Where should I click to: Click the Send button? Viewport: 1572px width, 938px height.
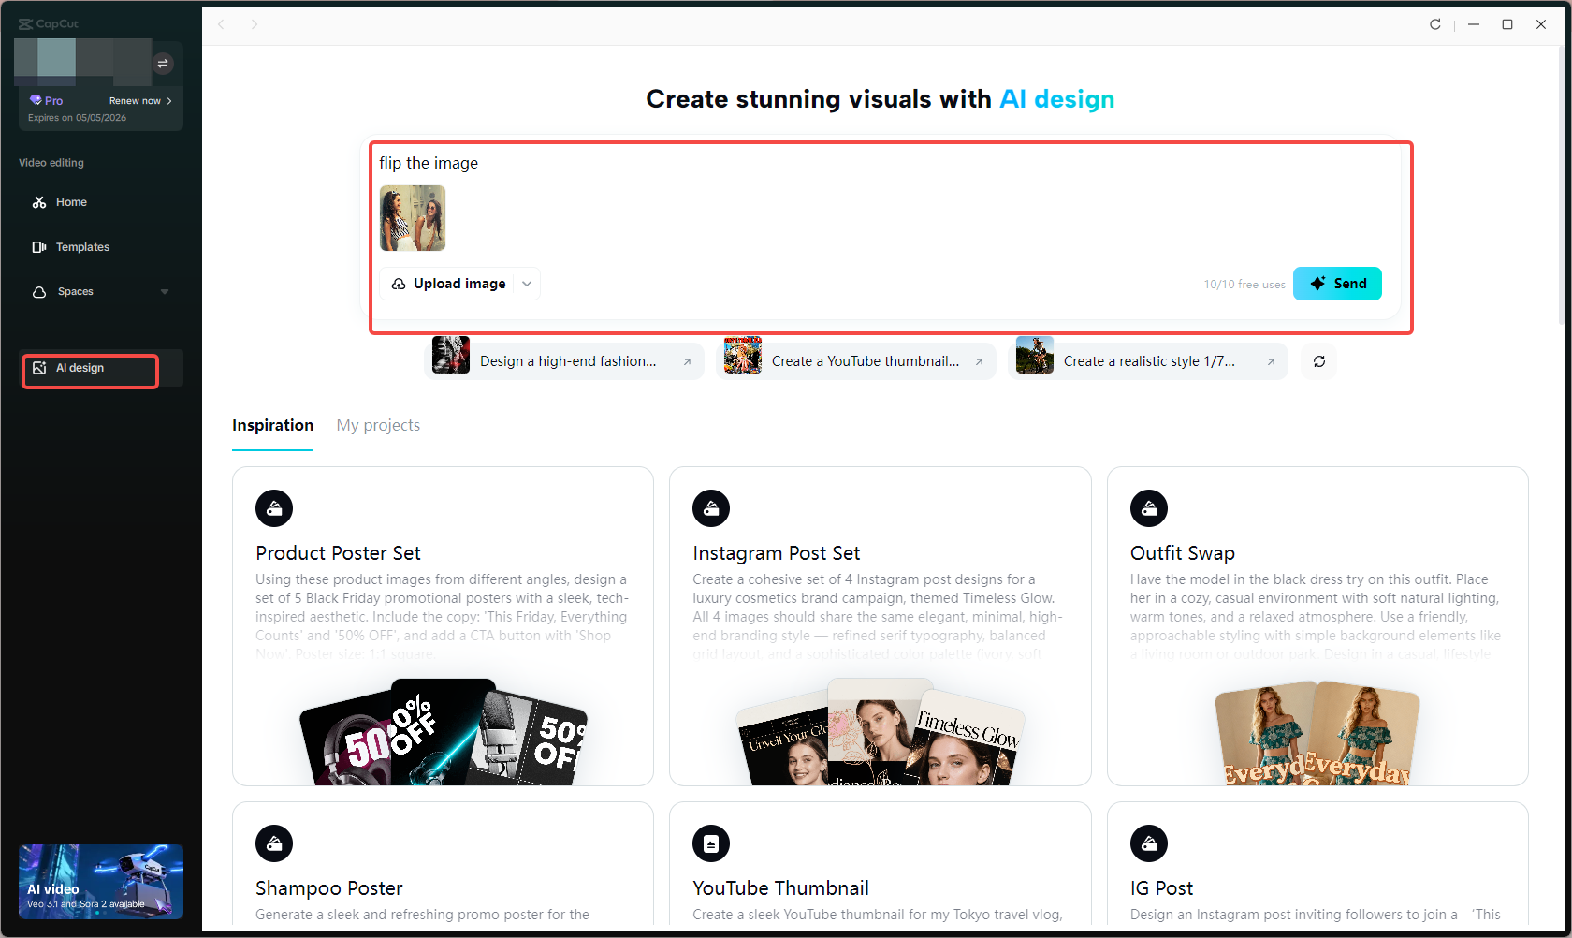(1337, 283)
